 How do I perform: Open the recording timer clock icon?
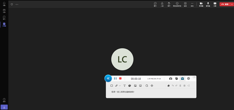pyautogui.click(x=177, y=79)
